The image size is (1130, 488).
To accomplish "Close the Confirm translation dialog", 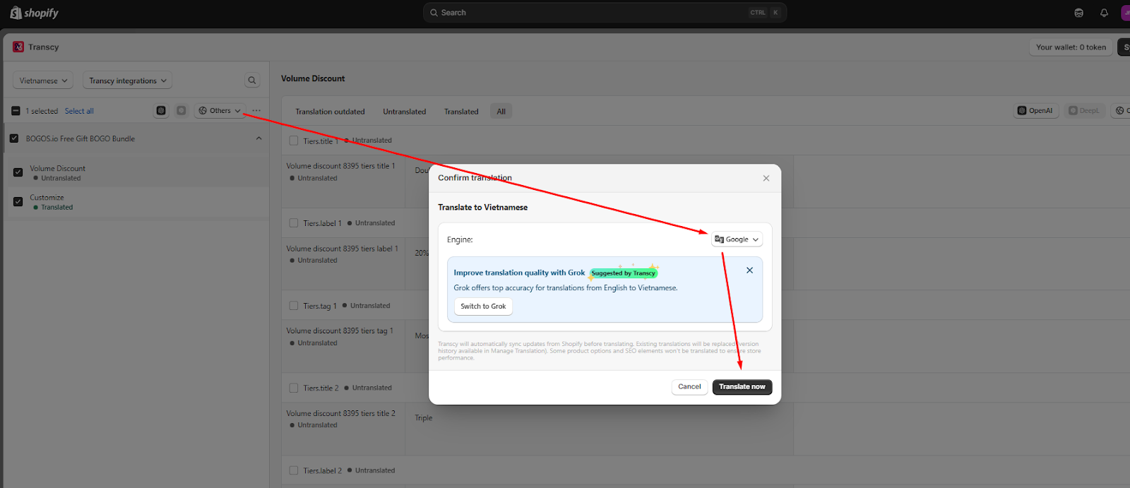I will 766,178.
